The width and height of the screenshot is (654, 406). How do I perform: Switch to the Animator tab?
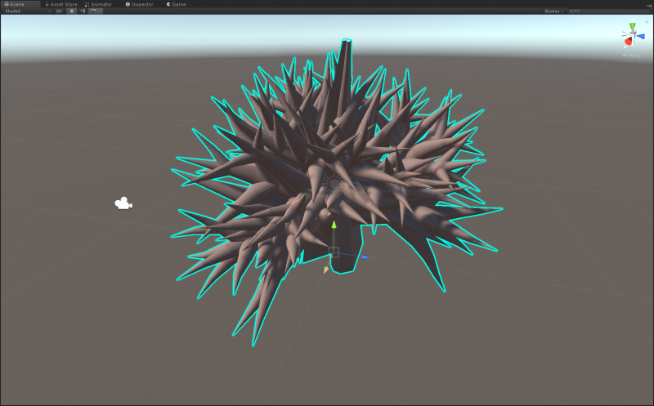(98, 4)
